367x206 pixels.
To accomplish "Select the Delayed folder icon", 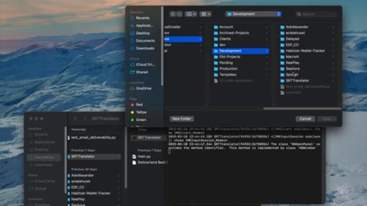I will coord(282,39).
